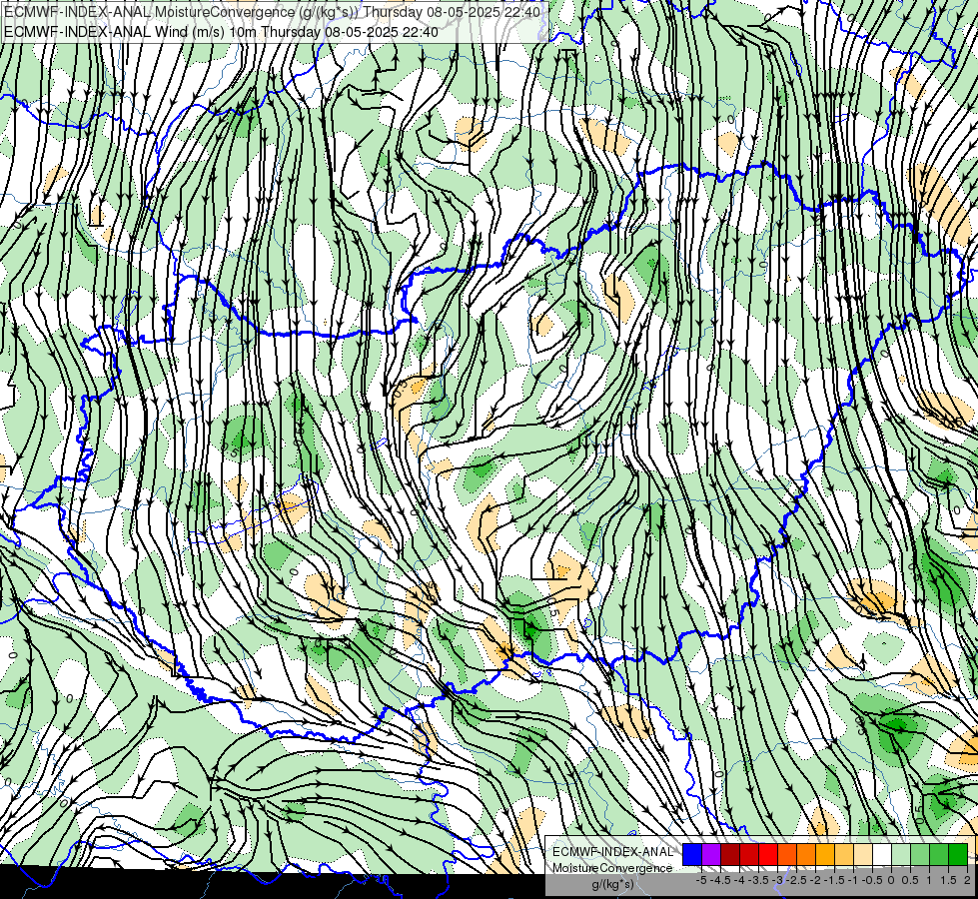The height and width of the screenshot is (899, 978).
Task: Click the -2 tick label on legend
Action: click(816, 880)
